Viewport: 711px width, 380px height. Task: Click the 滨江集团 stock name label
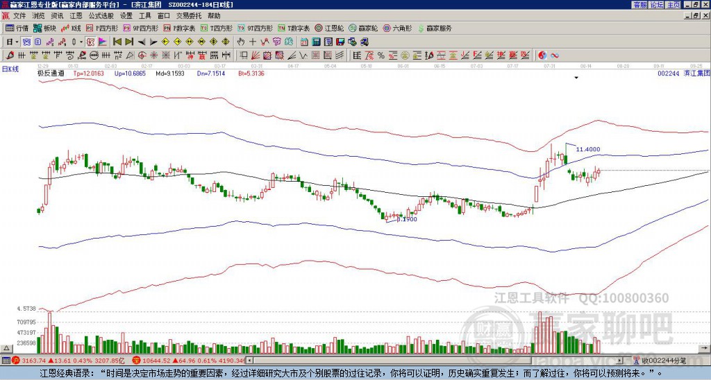coord(696,73)
